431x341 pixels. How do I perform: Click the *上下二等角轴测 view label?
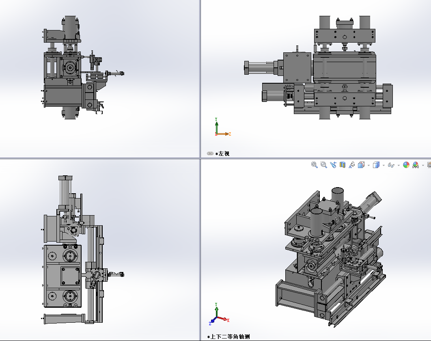pyautogui.click(x=229, y=337)
